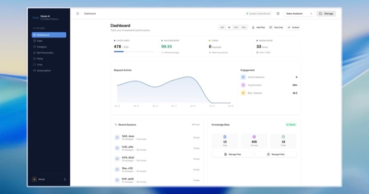Open session 7d05...bbdc
Viewport: 369px width, 194px height.
[x=157, y=138]
